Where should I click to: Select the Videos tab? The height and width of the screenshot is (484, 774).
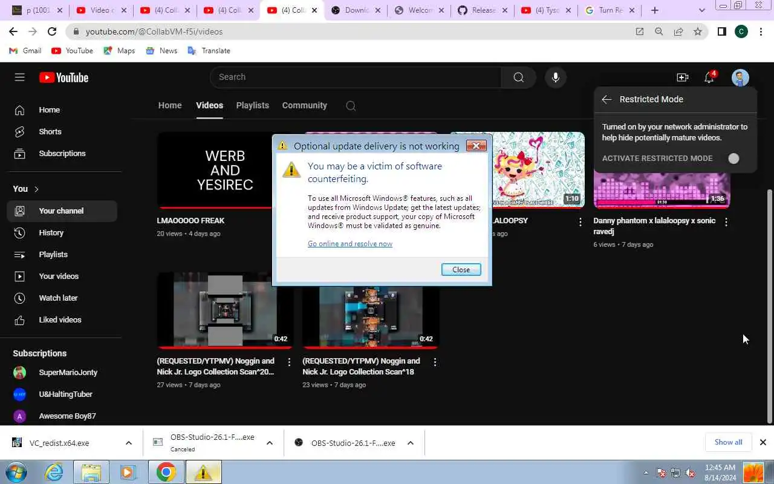tap(209, 105)
